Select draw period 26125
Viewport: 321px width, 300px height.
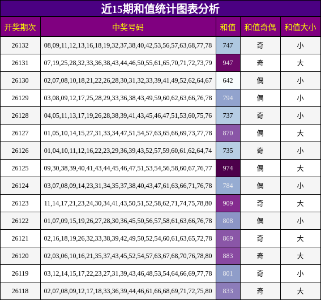20,168
